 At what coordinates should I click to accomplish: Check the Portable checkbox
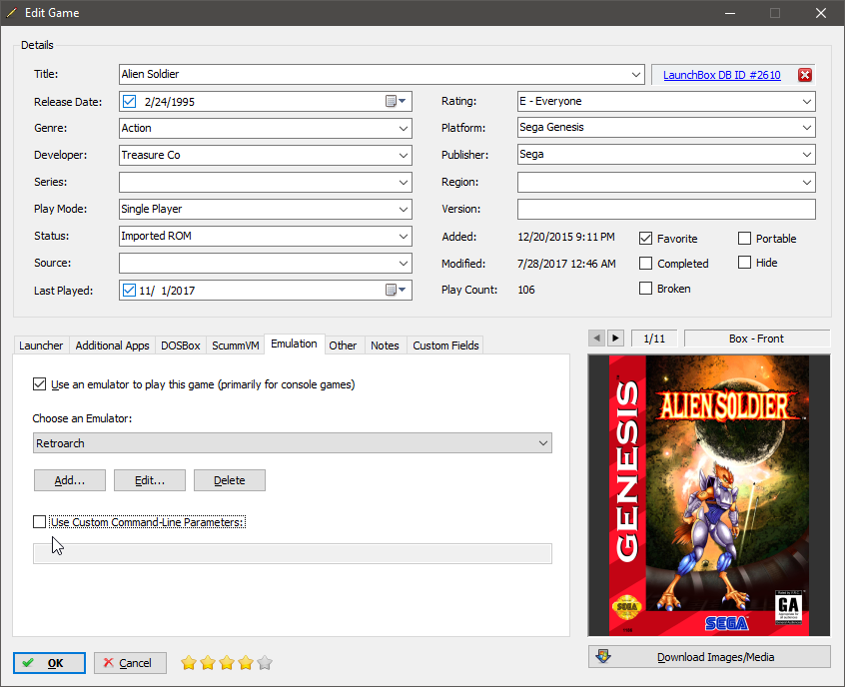pos(744,239)
